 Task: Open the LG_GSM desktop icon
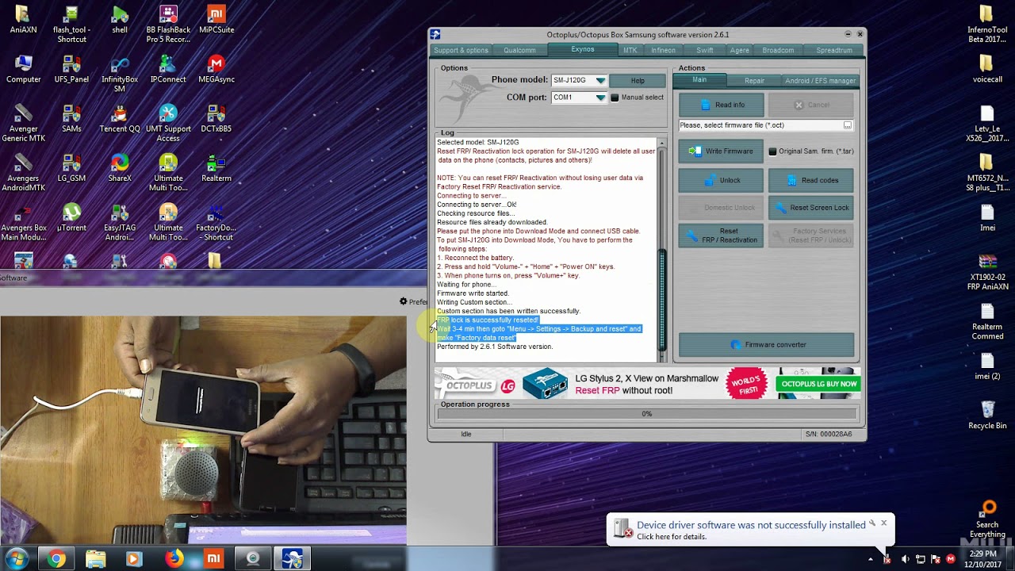point(71,168)
